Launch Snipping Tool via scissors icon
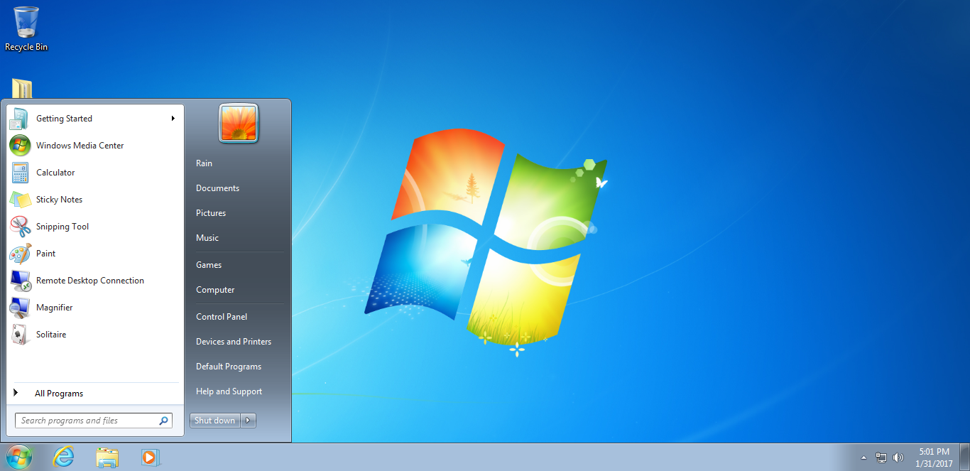 click(20, 227)
